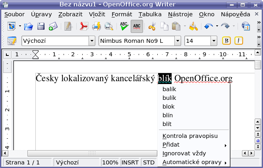The image size is (263, 168).
Task: Expand formatting toolbar overflow chevron
Action: pos(259,37)
